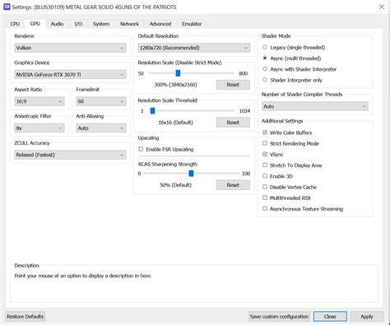The width and height of the screenshot is (390, 325).
Task: Expand the Anisotropic Filter 8x dropdown
Action: (39, 128)
